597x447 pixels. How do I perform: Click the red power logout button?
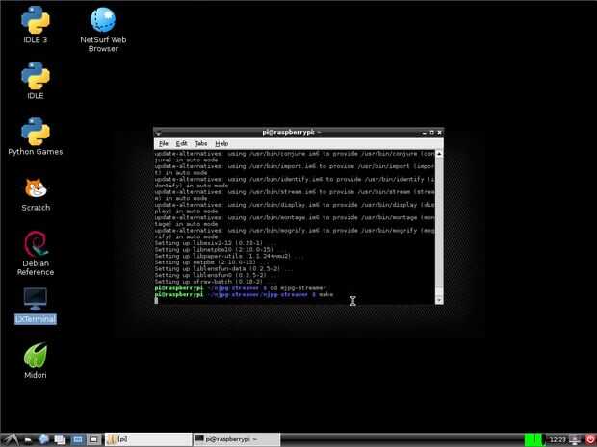590,439
